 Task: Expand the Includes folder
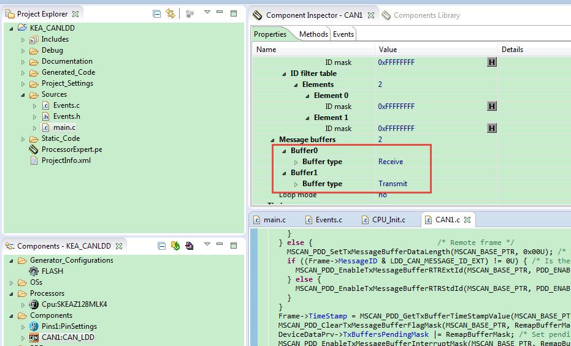click(x=23, y=40)
